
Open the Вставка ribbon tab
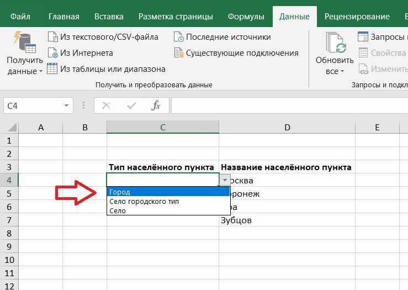109,17
